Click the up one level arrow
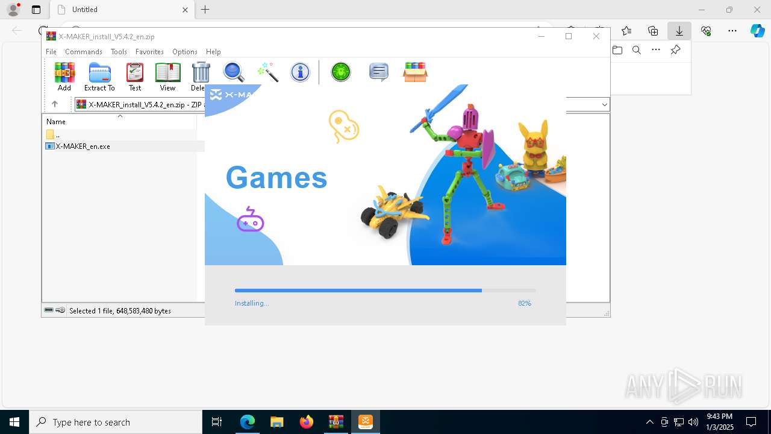The height and width of the screenshot is (434, 771). click(54, 104)
